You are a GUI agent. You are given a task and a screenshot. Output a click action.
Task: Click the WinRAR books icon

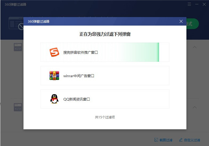pyautogui.click(x=54, y=76)
